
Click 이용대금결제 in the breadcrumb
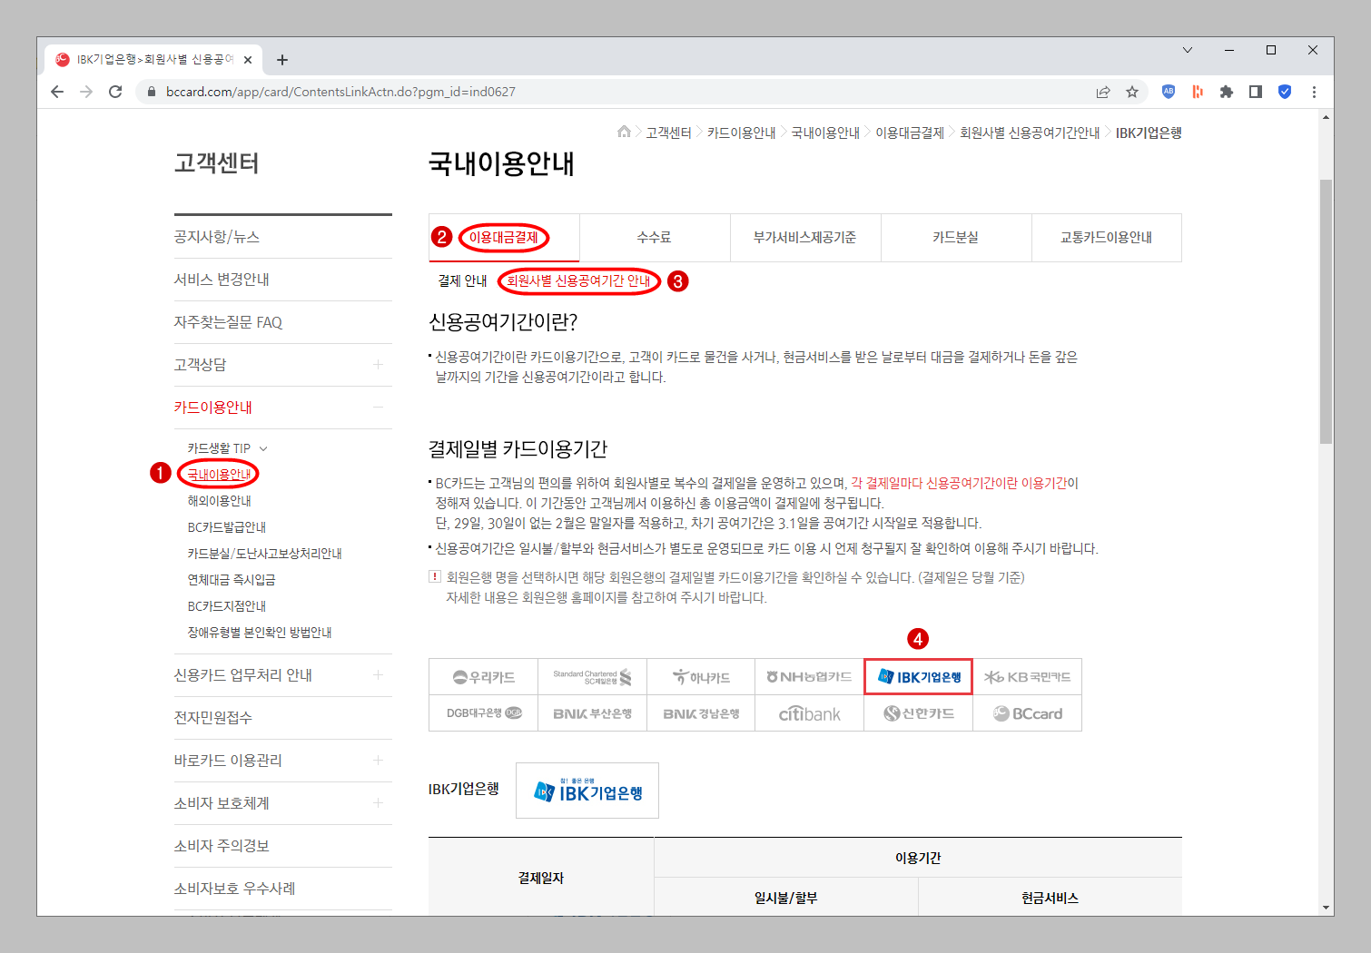pyautogui.click(x=910, y=133)
